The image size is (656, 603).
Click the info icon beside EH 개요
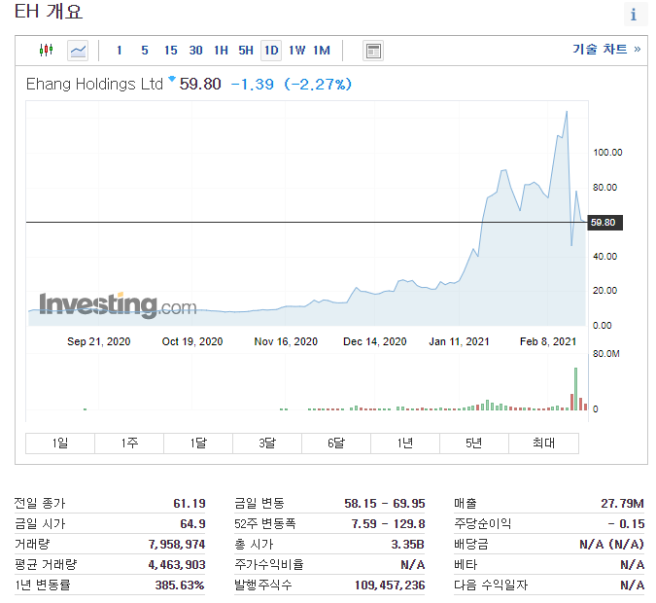[x=634, y=15]
